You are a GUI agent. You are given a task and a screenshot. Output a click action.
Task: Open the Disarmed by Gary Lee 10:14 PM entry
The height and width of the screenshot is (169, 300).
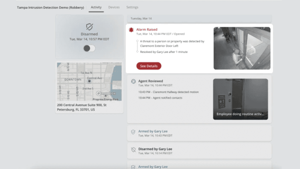coord(199,151)
